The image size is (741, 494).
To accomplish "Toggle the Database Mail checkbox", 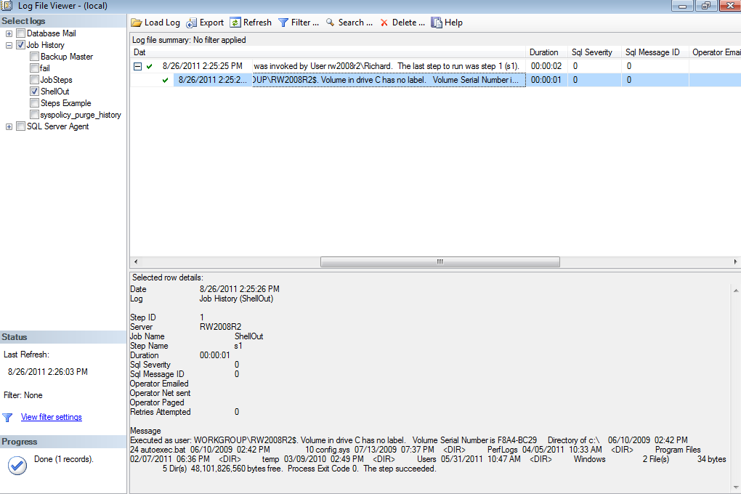I will point(21,33).
